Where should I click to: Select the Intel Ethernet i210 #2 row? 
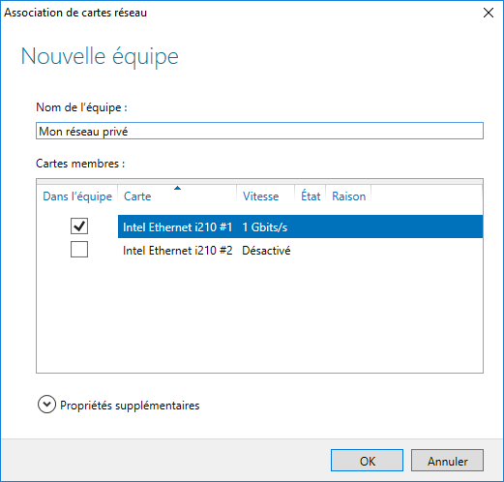pos(300,251)
